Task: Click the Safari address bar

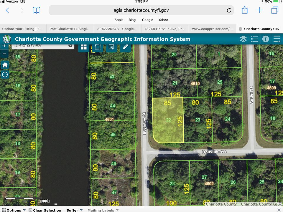Action: click(141, 10)
